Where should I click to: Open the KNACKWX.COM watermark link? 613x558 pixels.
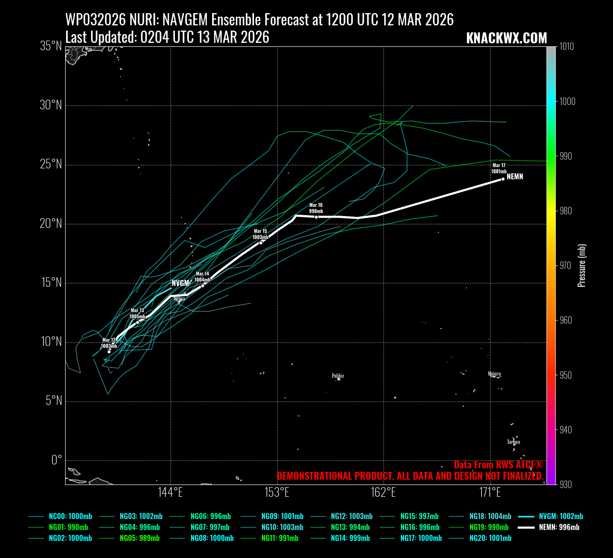click(506, 38)
